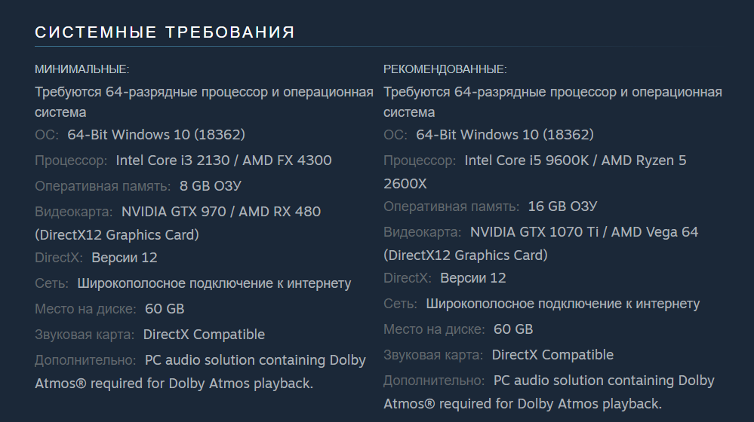Screen dimensions: 754x422
Task: Click minimum DirectX Compatible sound card text
Action: click(x=204, y=334)
